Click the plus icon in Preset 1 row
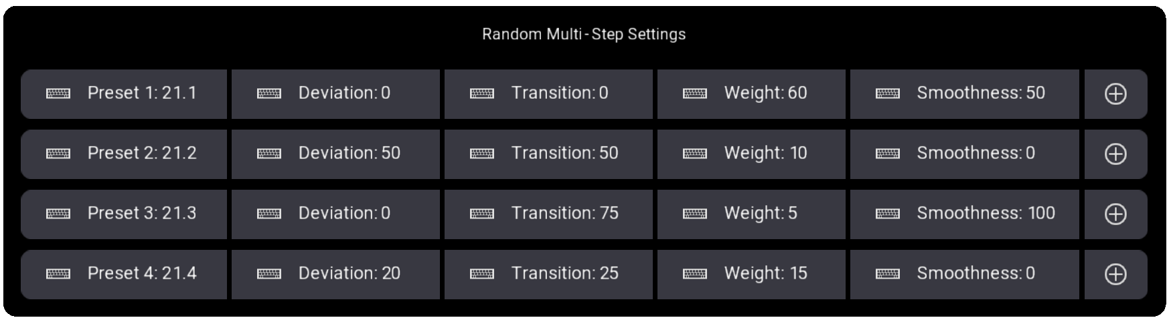This screenshot has height=322, width=1169. tap(1115, 94)
